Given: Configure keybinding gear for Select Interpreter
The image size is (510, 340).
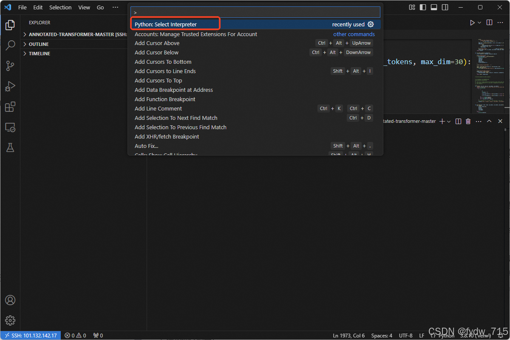Looking at the screenshot, I should pos(371,24).
